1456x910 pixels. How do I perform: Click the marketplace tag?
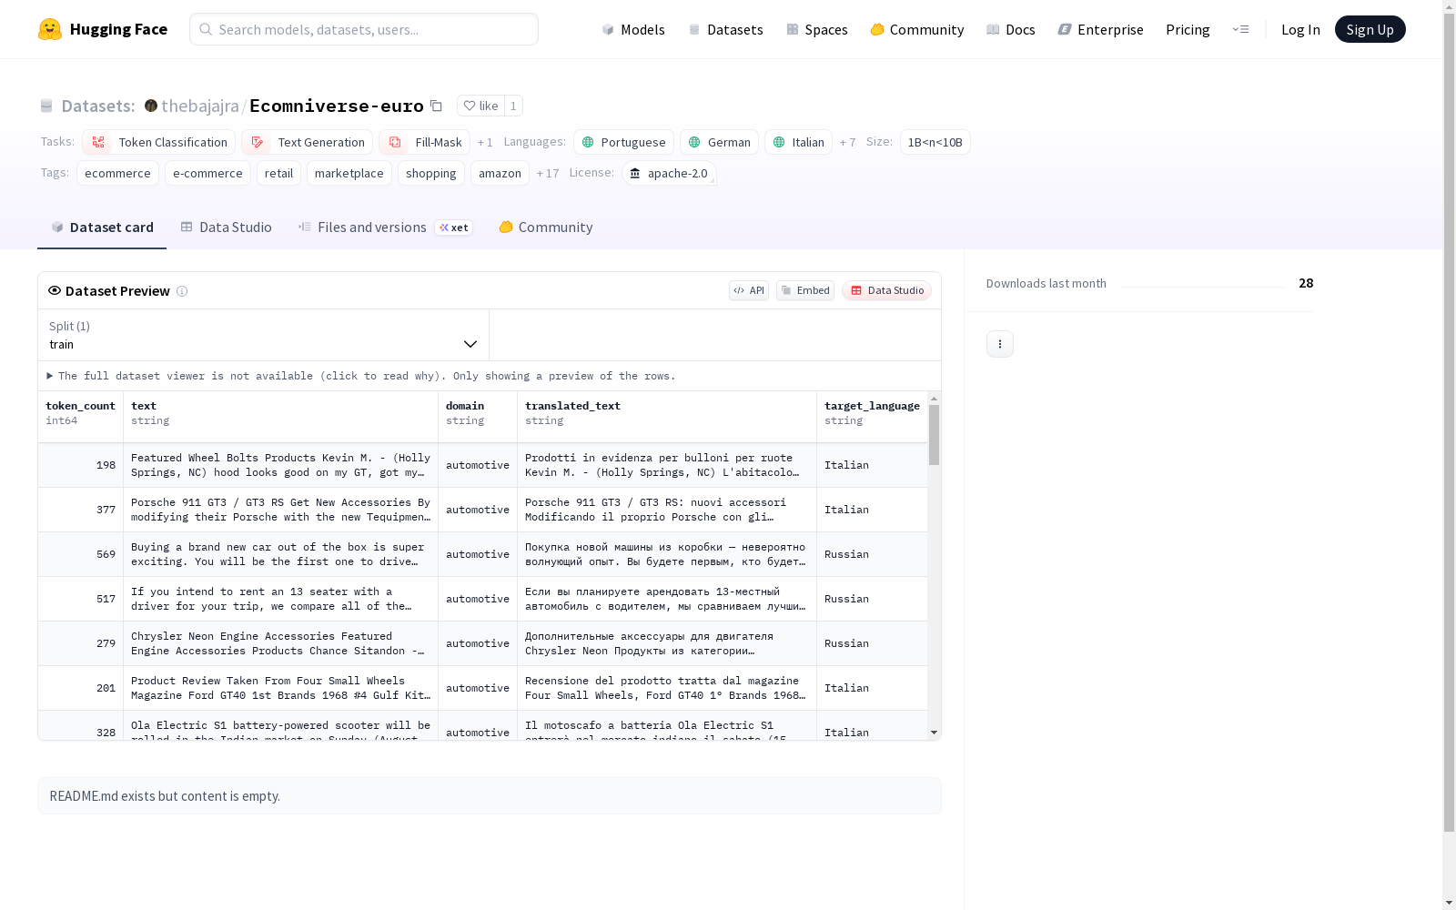(349, 173)
